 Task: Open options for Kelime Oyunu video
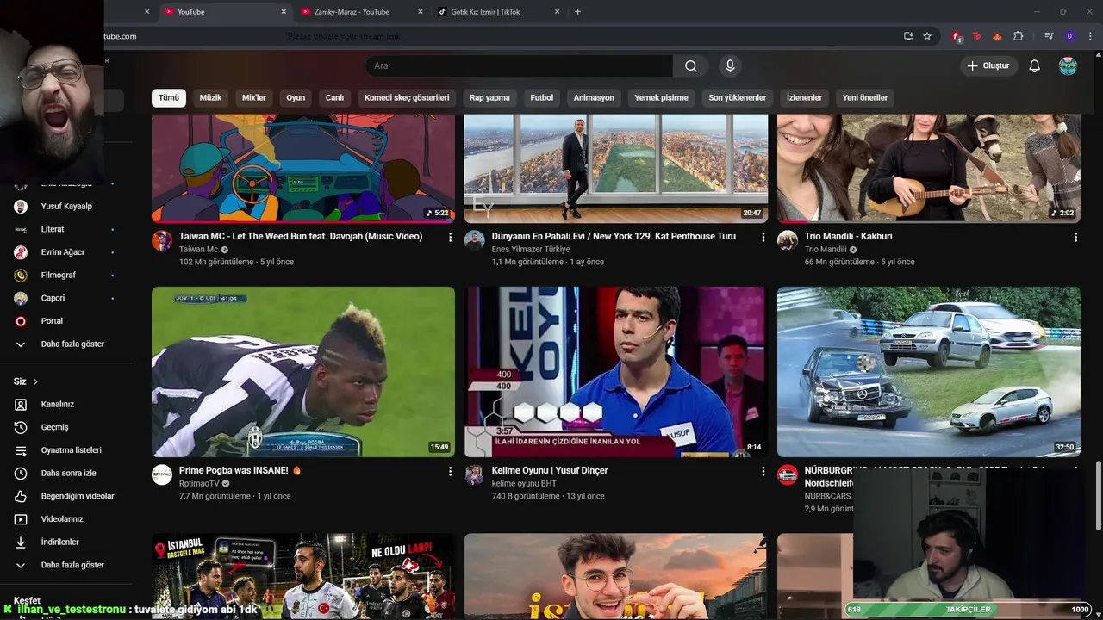(763, 471)
